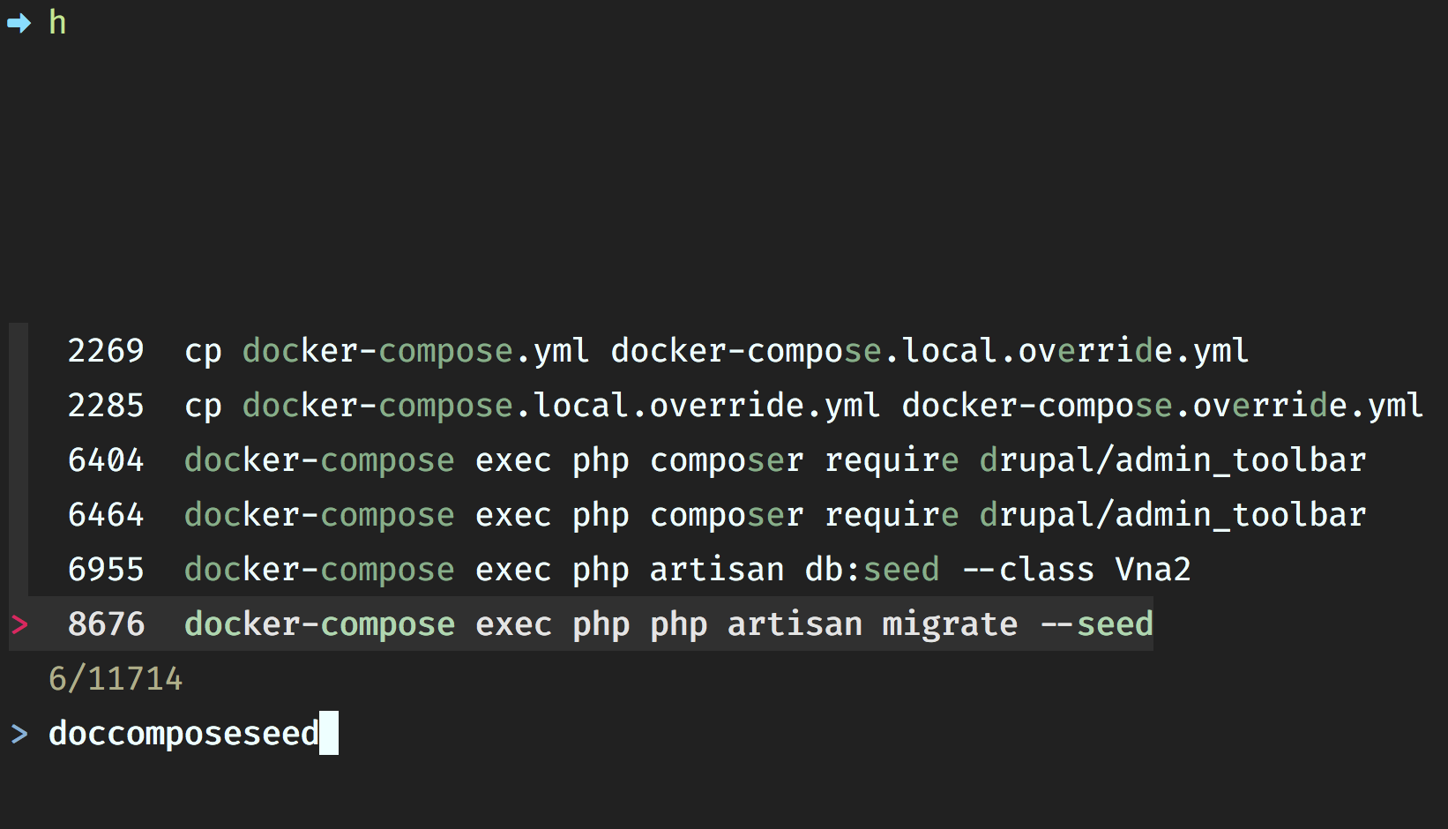
Task: Click the "--seed" flag in entry 8676
Action: (1096, 624)
